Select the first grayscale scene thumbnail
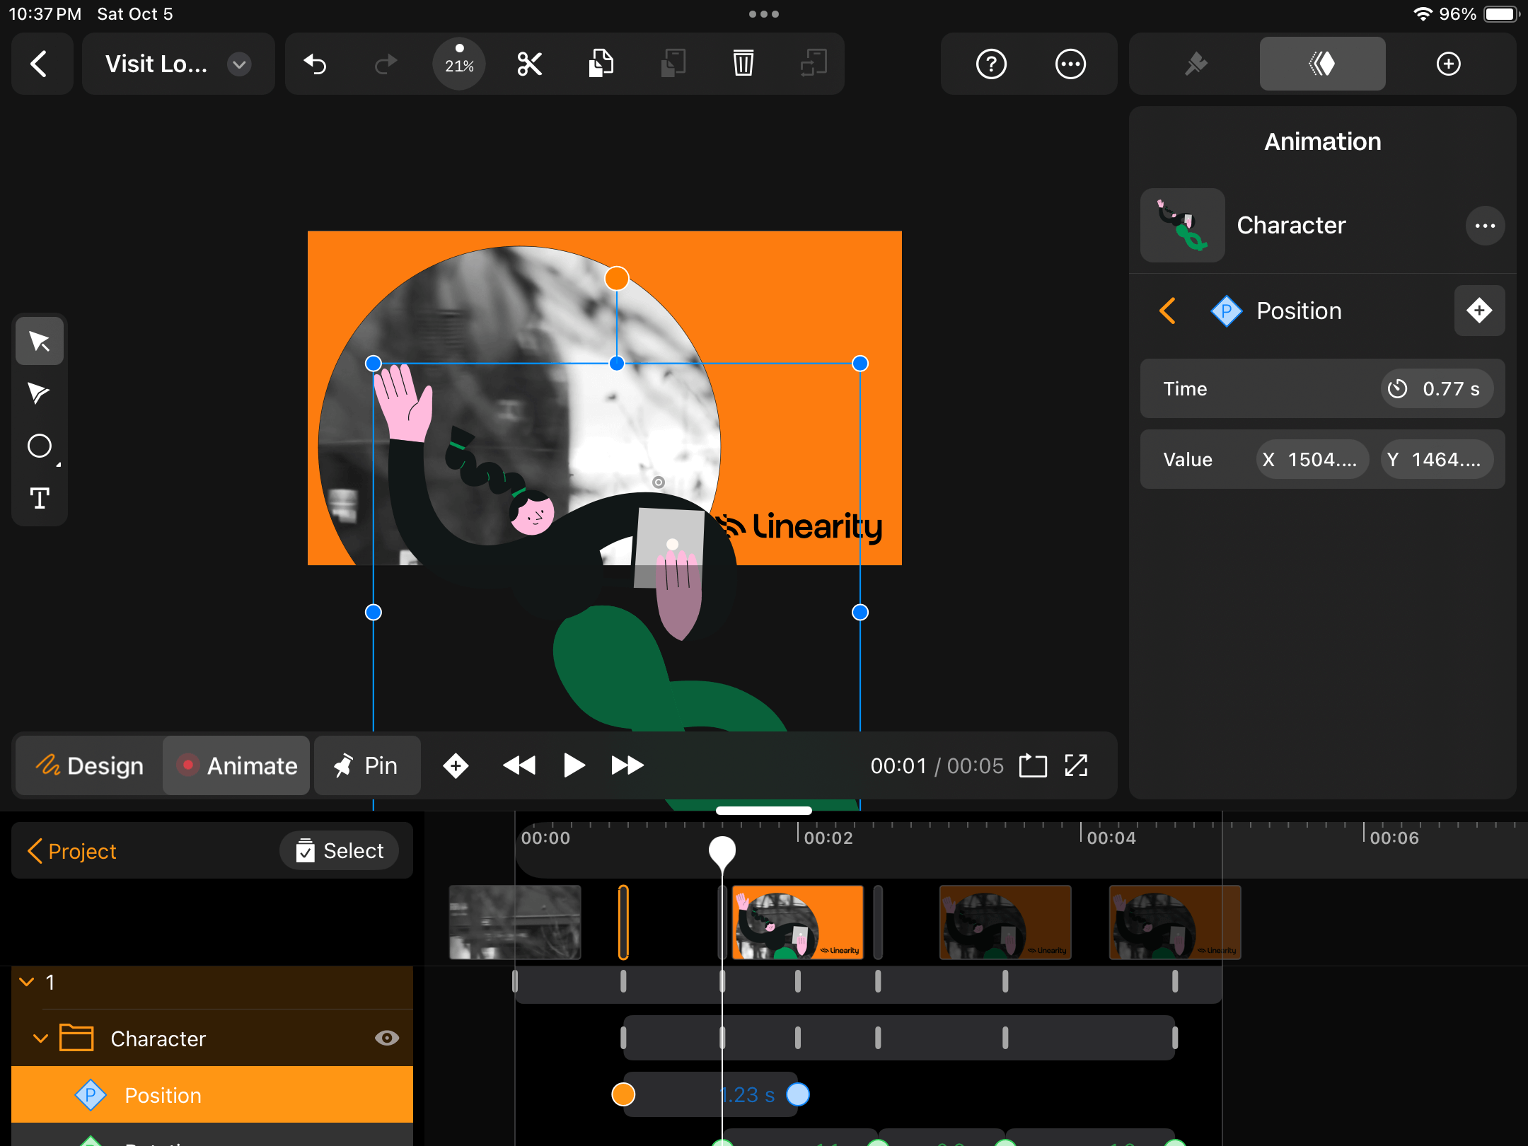Screen dimensions: 1528x1146 (x=515, y=922)
